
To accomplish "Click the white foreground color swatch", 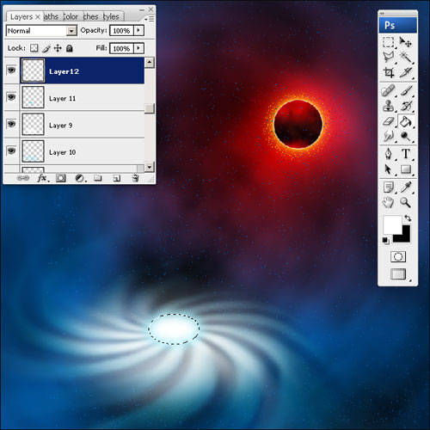I will tap(392, 224).
